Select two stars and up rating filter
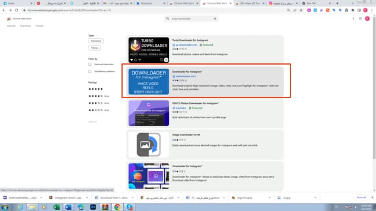Screen dimensions: 376x211 coord(98,110)
